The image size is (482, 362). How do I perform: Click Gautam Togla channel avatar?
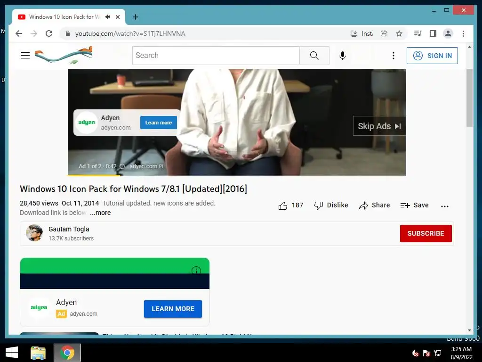coord(34,233)
